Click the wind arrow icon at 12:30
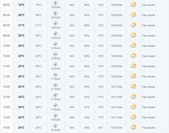 tap(55, 95)
